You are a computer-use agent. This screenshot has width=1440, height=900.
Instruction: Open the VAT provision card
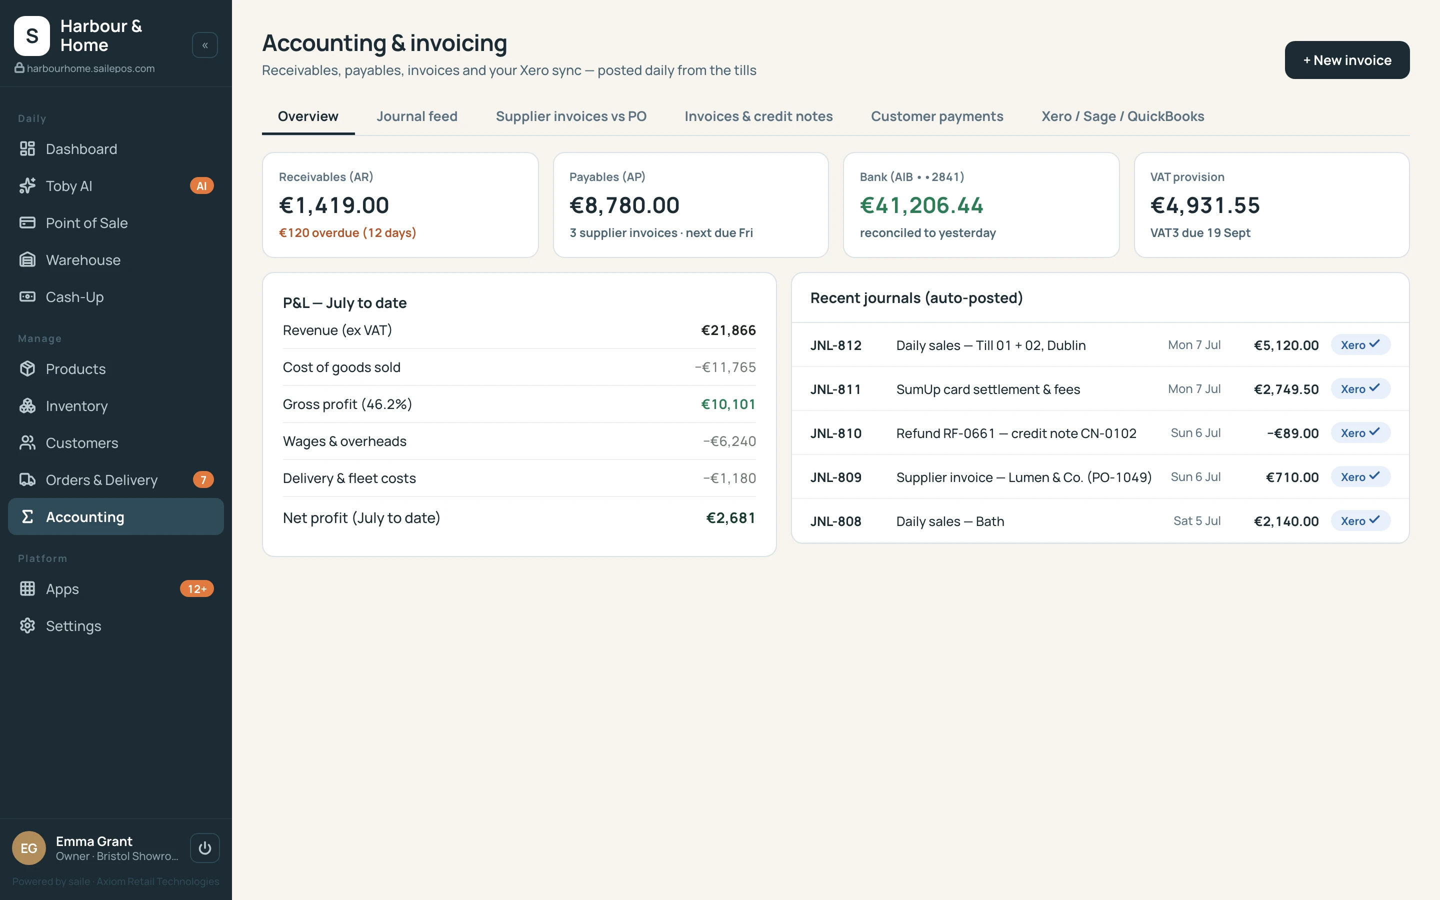point(1271,205)
